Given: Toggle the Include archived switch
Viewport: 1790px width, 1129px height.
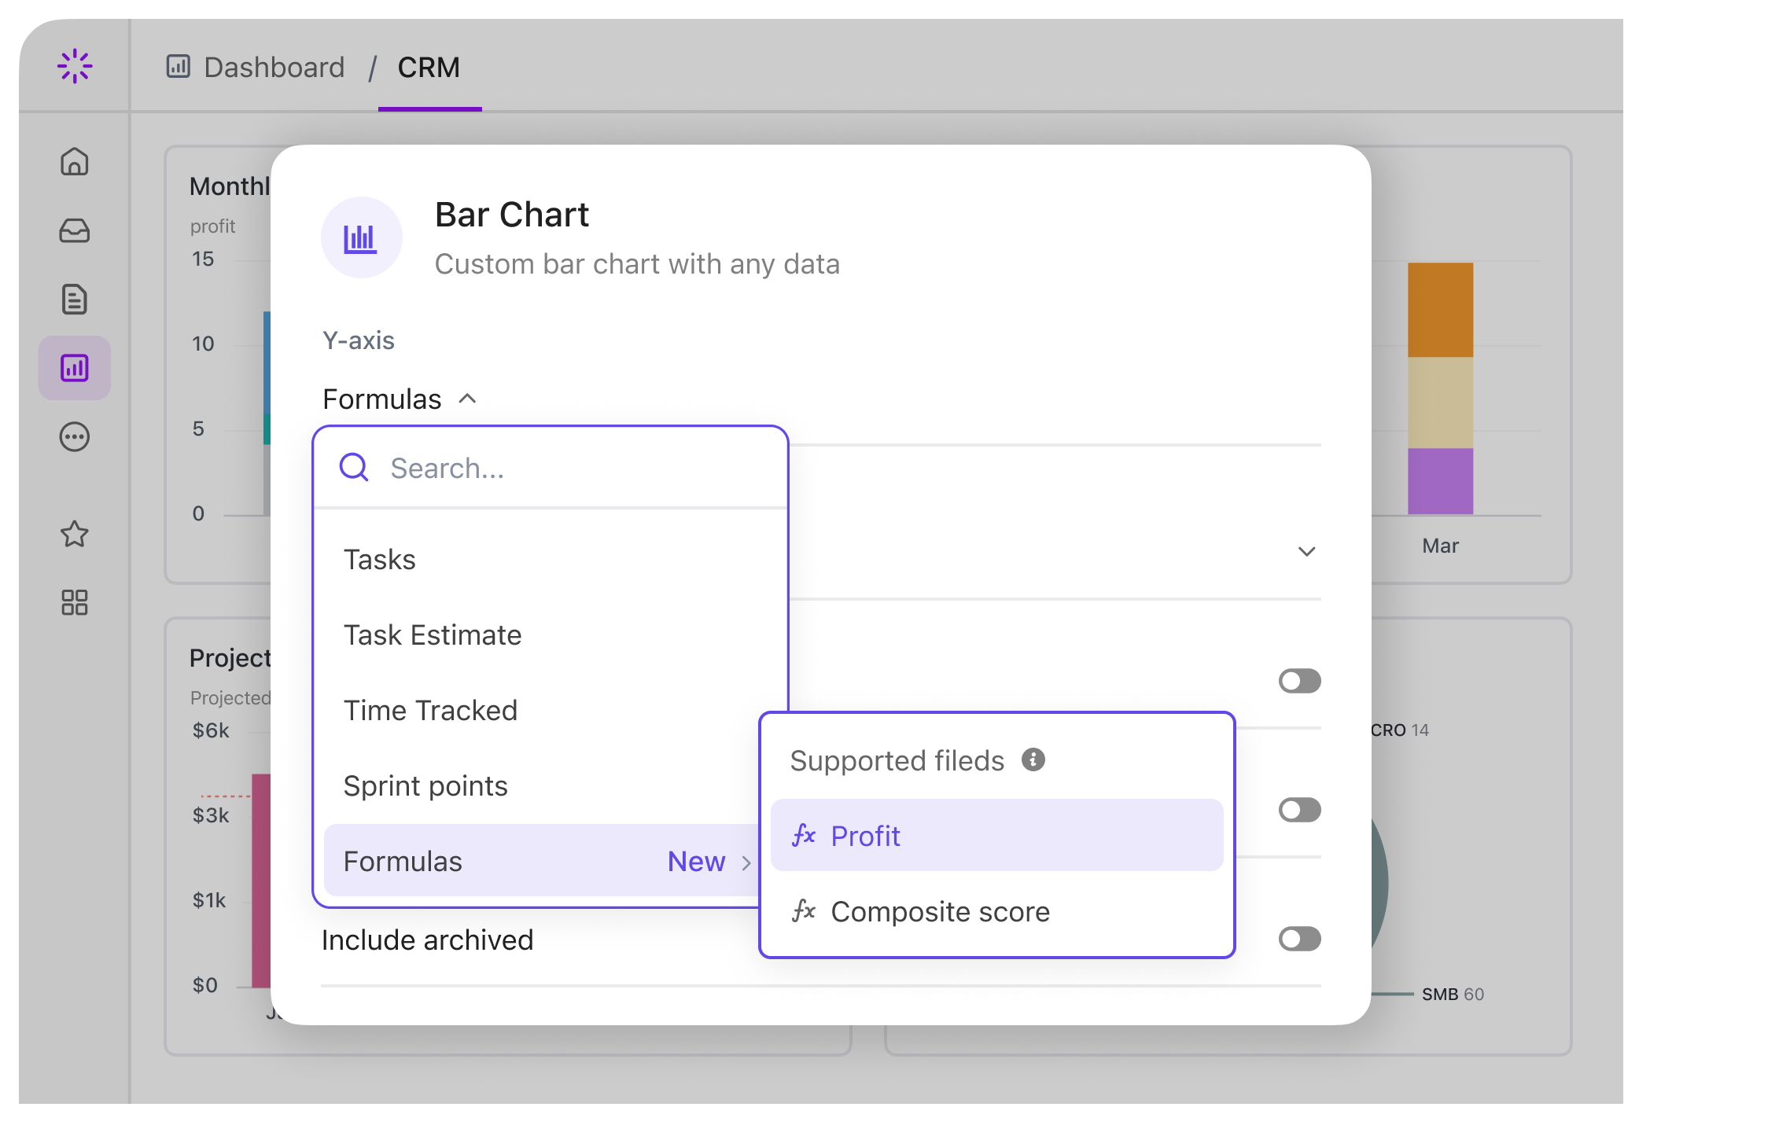Looking at the screenshot, I should click(1299, 939).
